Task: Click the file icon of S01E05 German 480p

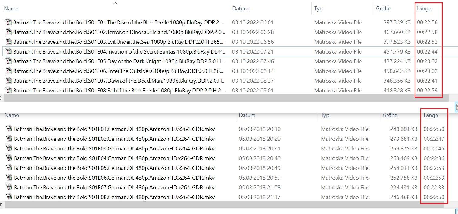Action: pos(9,168)
